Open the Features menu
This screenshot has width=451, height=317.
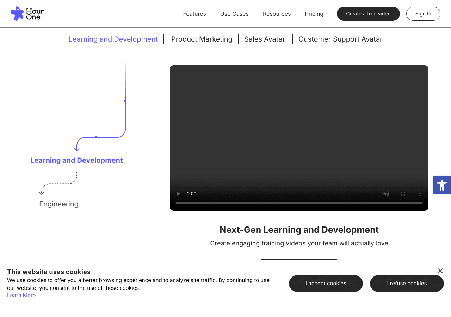(194, 14)
